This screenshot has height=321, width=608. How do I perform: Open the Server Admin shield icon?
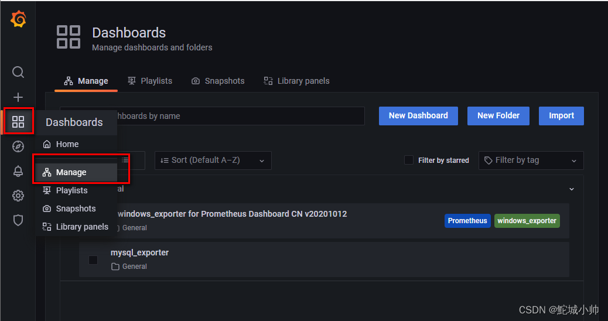[18, 220]
